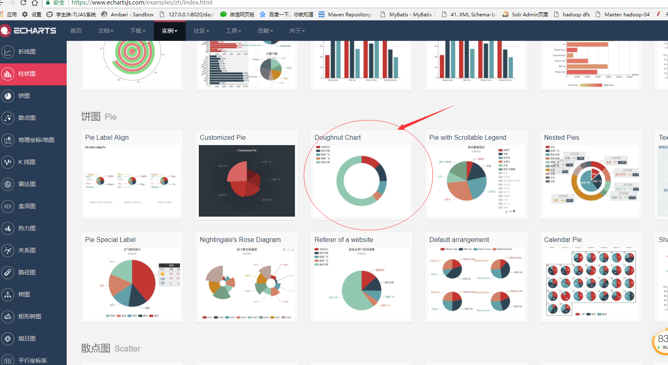Viewport: 668px width, 365px height.
Task: Open Default arrangement pie thumbnail
Action: 476,283
